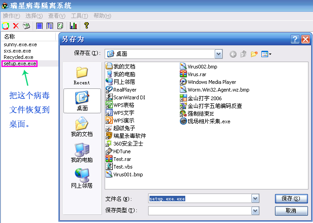Screen dimensions: 313x223
Task: Expand the 保存在 location dropdown
Action: (x=219, y=54)
